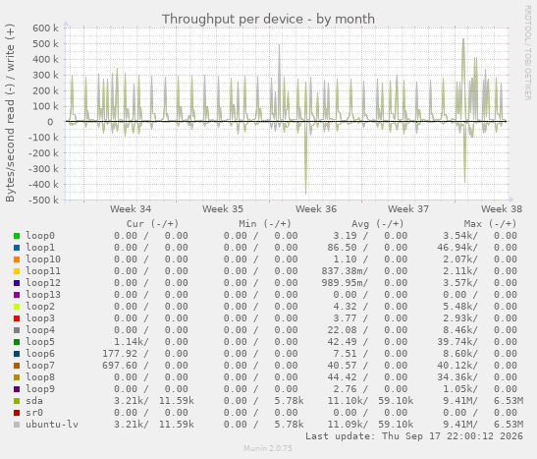Click the loop12 dark blue swatch
This screenshot has height=459, width=537.
coord(17,283)
